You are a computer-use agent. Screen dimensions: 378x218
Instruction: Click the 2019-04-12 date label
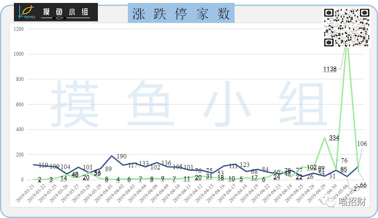[193, 193]
